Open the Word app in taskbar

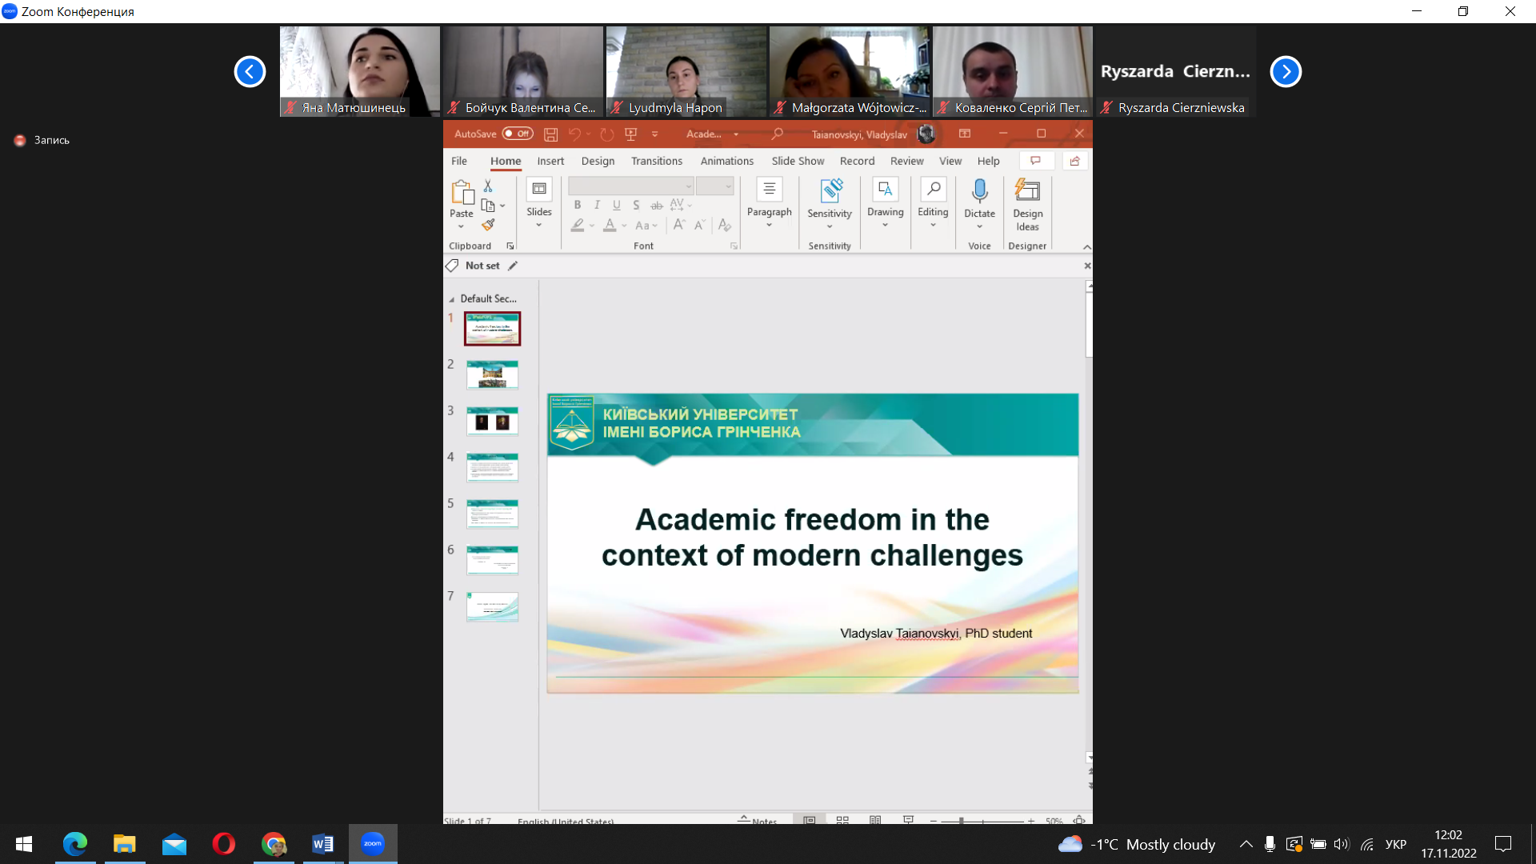(x=323, y=843)
